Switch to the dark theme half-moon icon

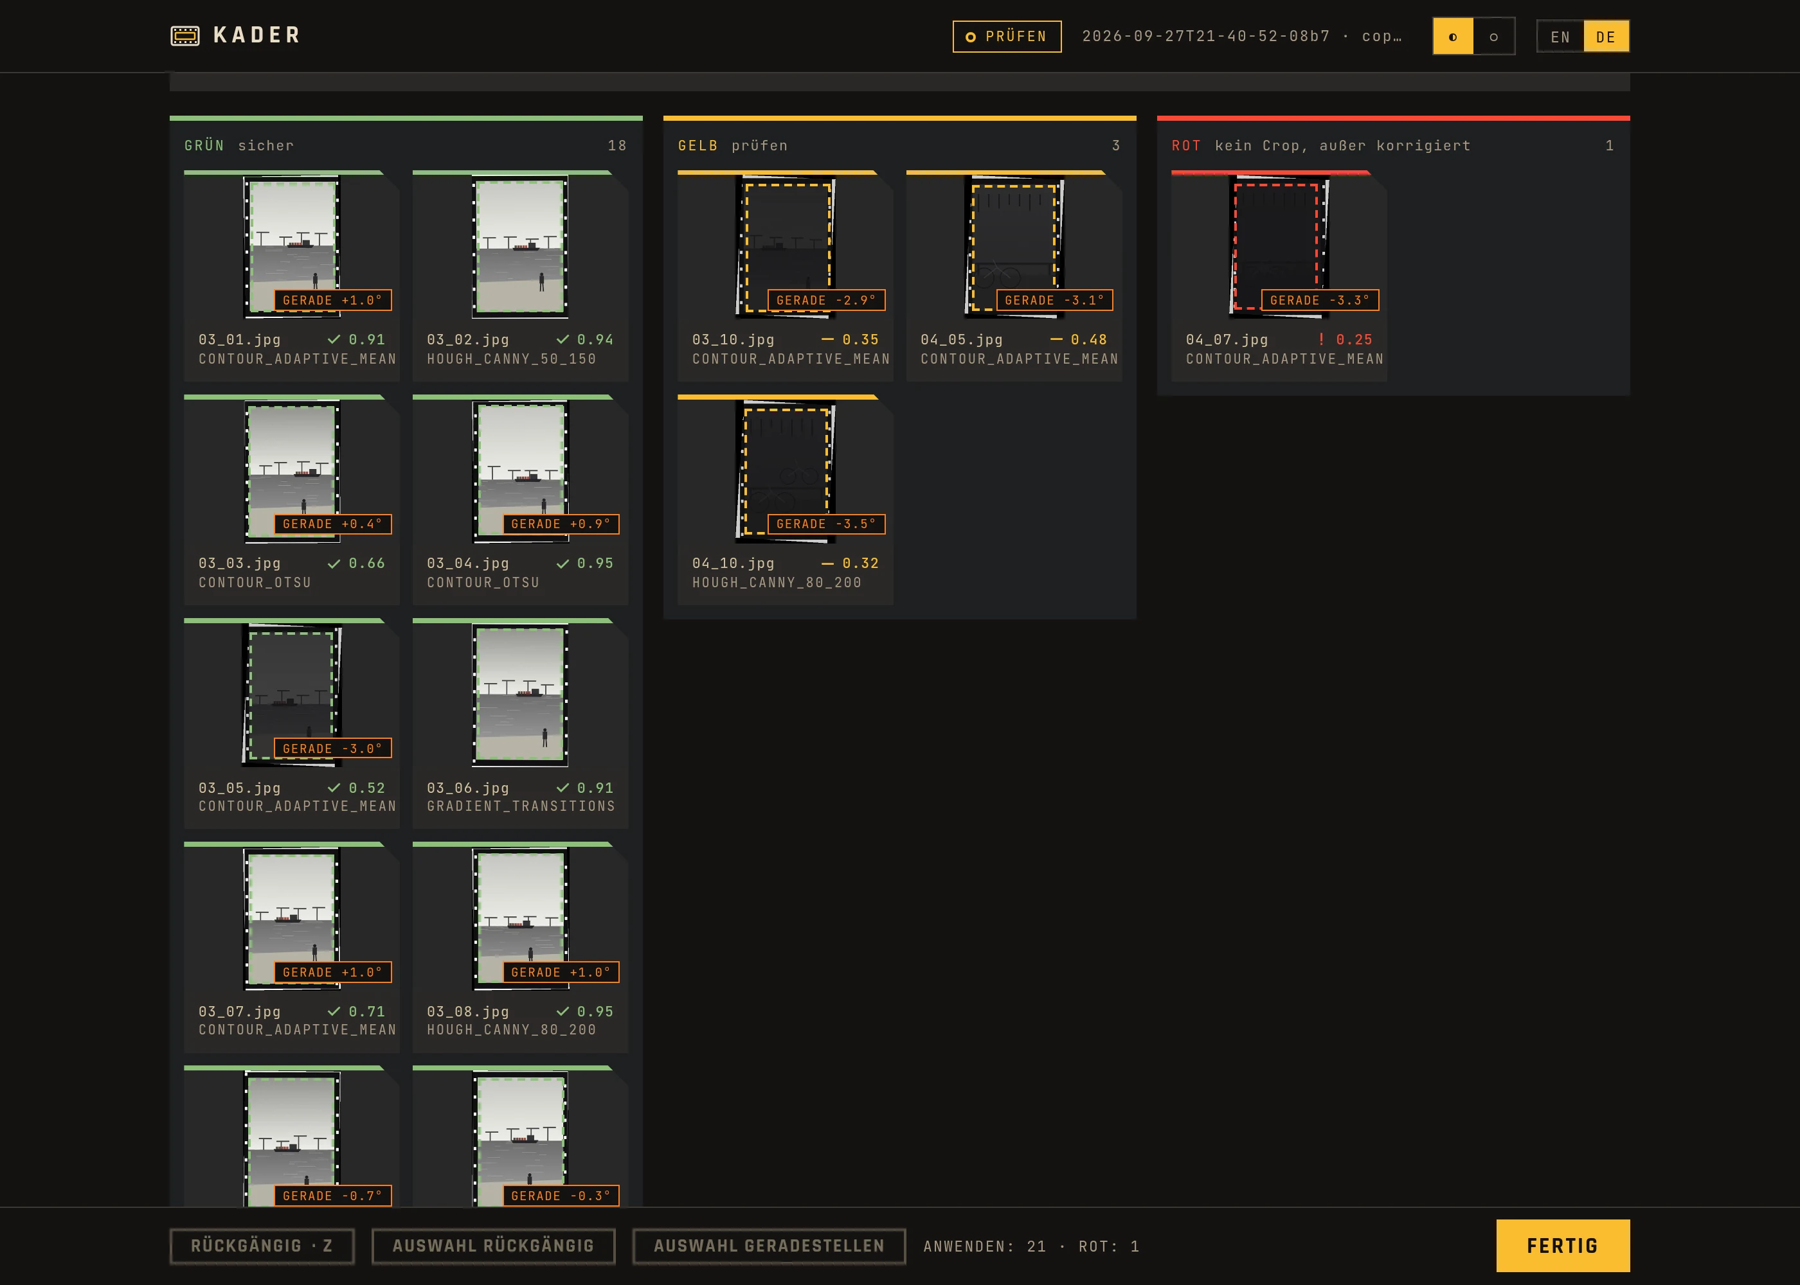1452,37
